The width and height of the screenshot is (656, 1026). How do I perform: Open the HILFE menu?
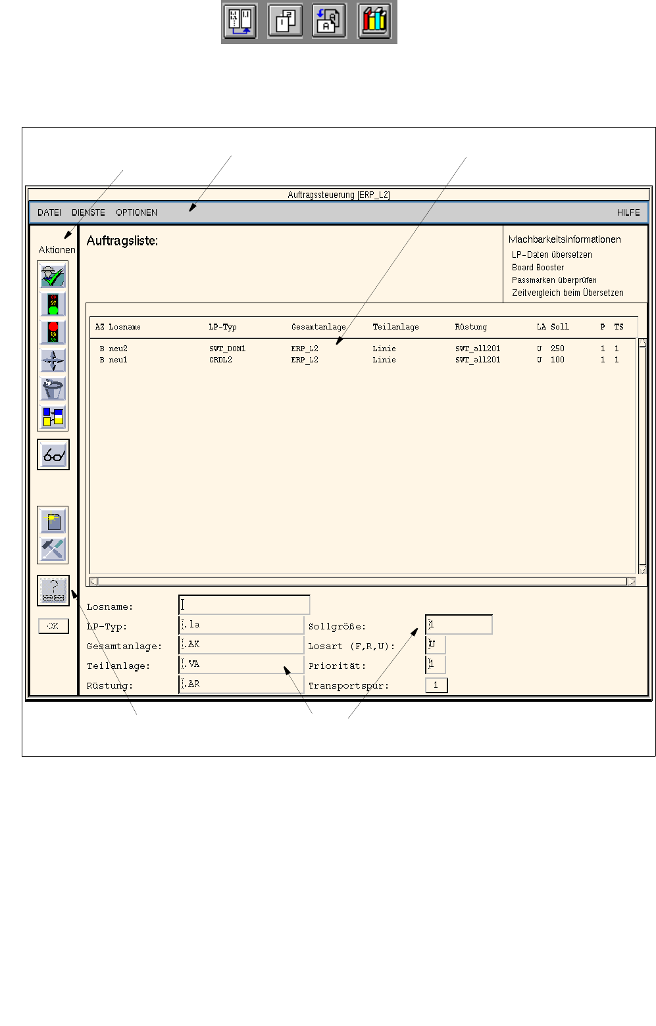pos(628,212)
